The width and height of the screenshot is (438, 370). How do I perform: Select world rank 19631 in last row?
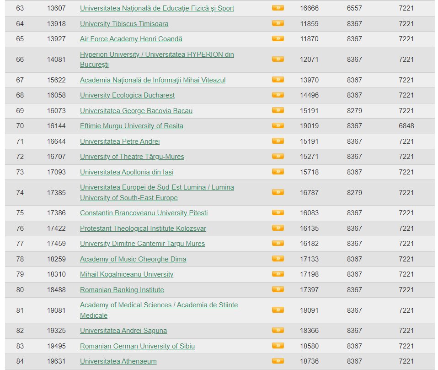[x=56, y=361]
